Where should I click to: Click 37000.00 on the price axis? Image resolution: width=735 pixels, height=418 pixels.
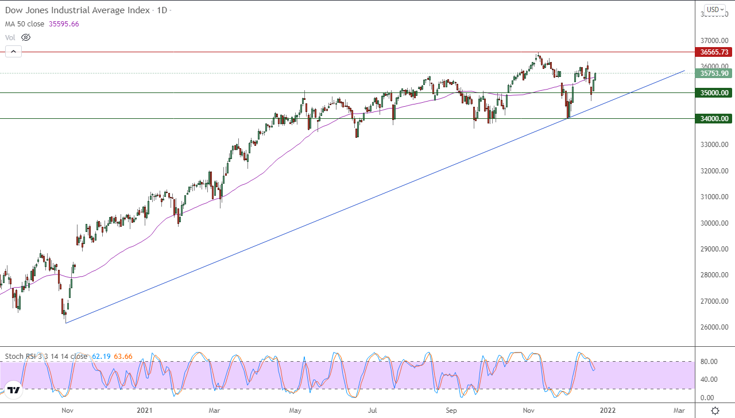(x=715, y=41)
